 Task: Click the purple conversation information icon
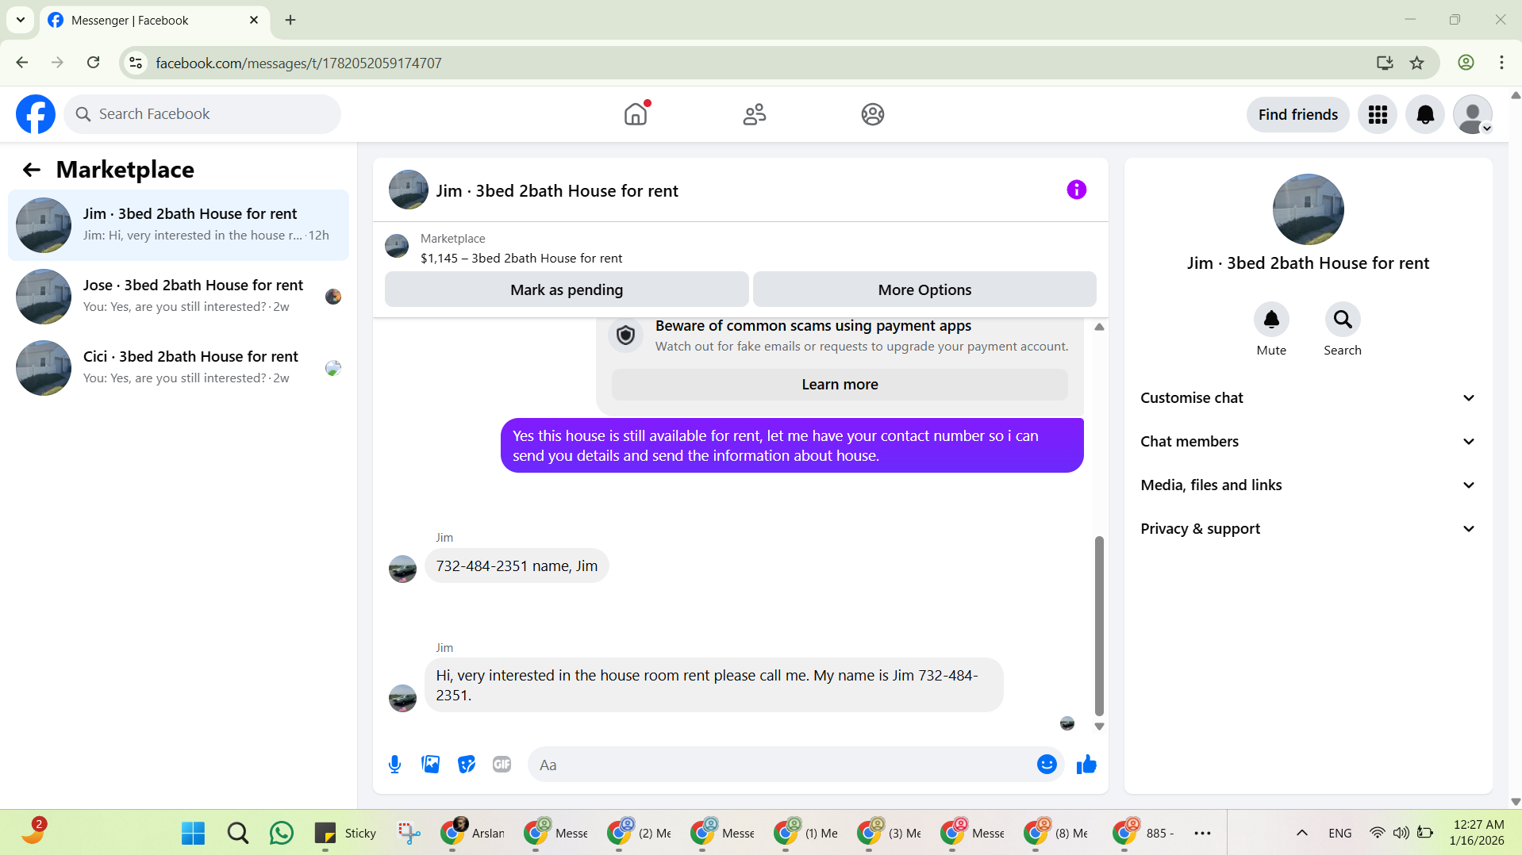1076,190
